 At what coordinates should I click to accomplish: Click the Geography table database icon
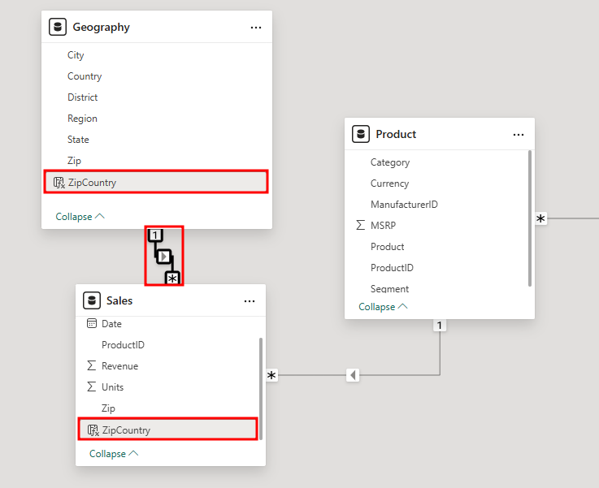[58, 27]
